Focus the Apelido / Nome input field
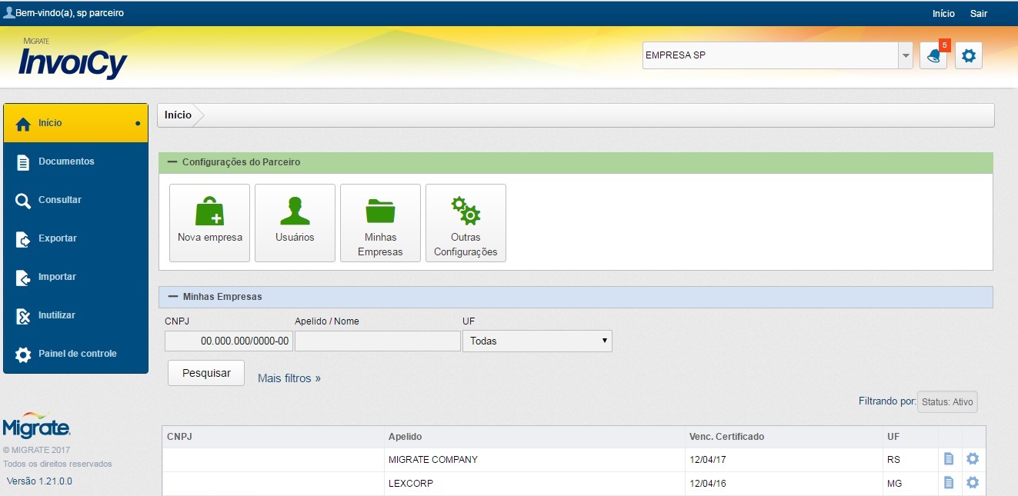 pyautogui.click(x=377, y=341)
